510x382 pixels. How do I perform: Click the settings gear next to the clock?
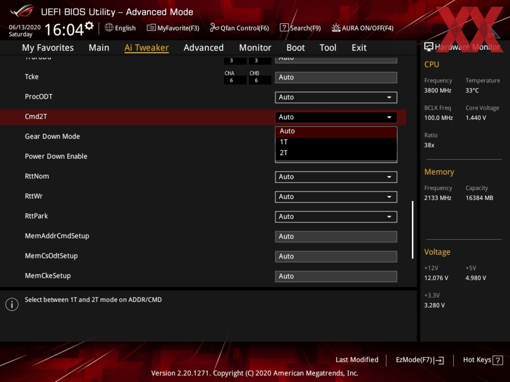[x=89, y=26]
